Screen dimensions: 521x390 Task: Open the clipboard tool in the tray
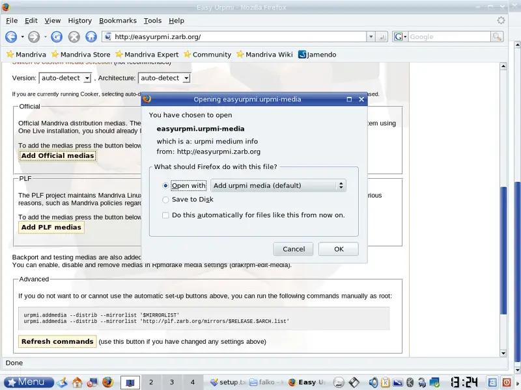click(386, 382)
